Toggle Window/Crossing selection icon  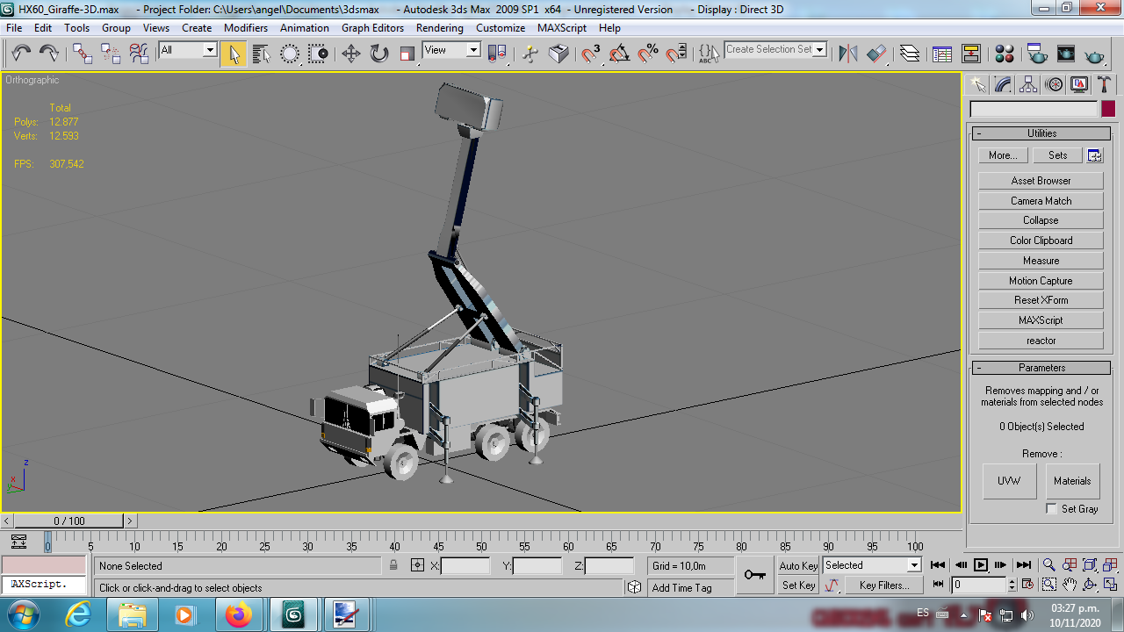[318, 54]
